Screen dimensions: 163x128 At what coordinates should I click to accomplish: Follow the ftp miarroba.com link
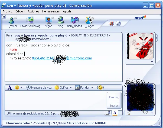(62, 58)
